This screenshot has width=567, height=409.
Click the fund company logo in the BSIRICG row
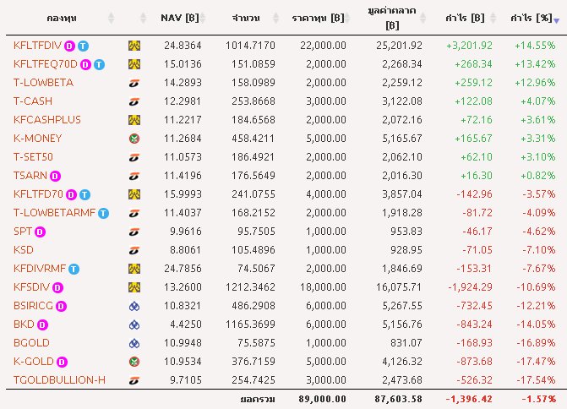click(x=134, y=306)
